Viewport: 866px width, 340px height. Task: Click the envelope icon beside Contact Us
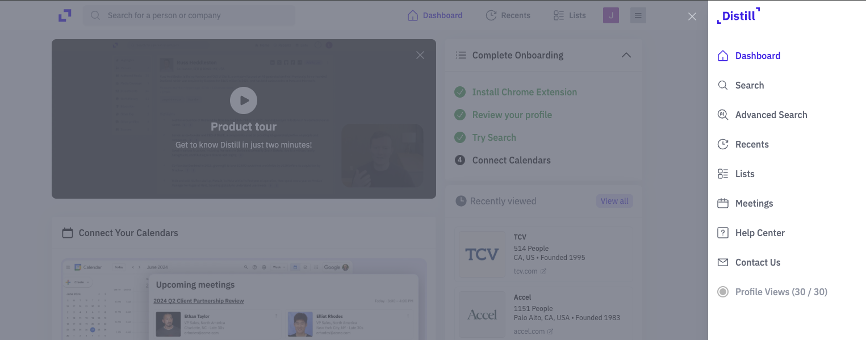click(x=723, y=262)
